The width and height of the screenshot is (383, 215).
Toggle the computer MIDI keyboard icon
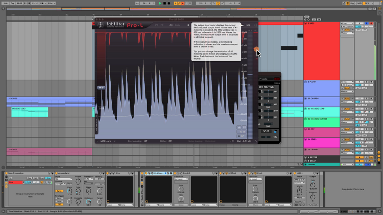click(x=348, y=3)
